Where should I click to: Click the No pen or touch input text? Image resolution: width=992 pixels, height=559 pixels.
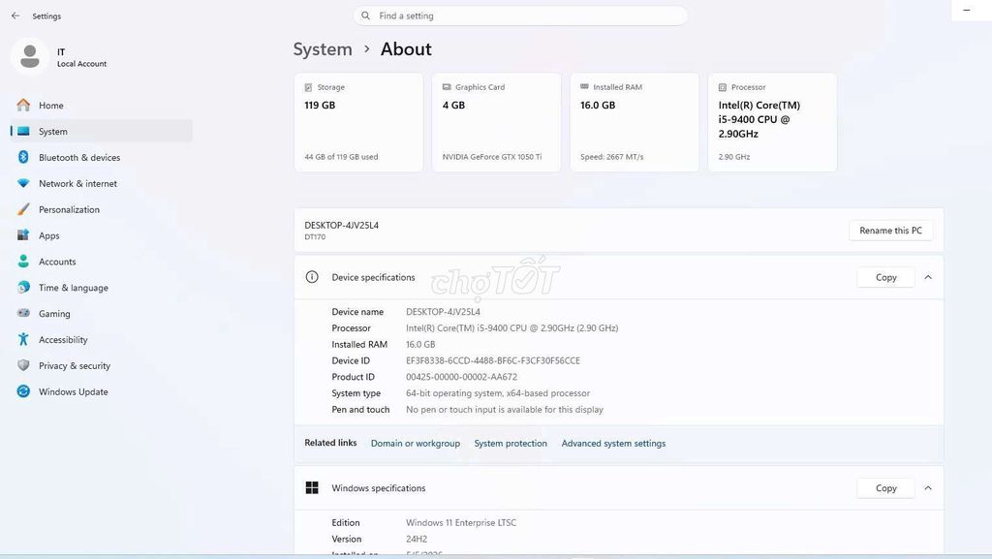click(504, 410)
